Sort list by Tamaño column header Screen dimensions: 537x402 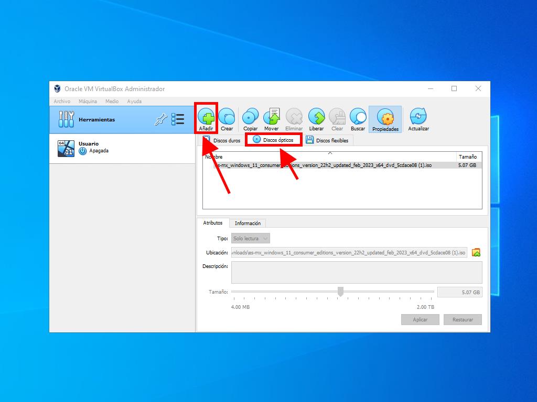coord(468,157)
